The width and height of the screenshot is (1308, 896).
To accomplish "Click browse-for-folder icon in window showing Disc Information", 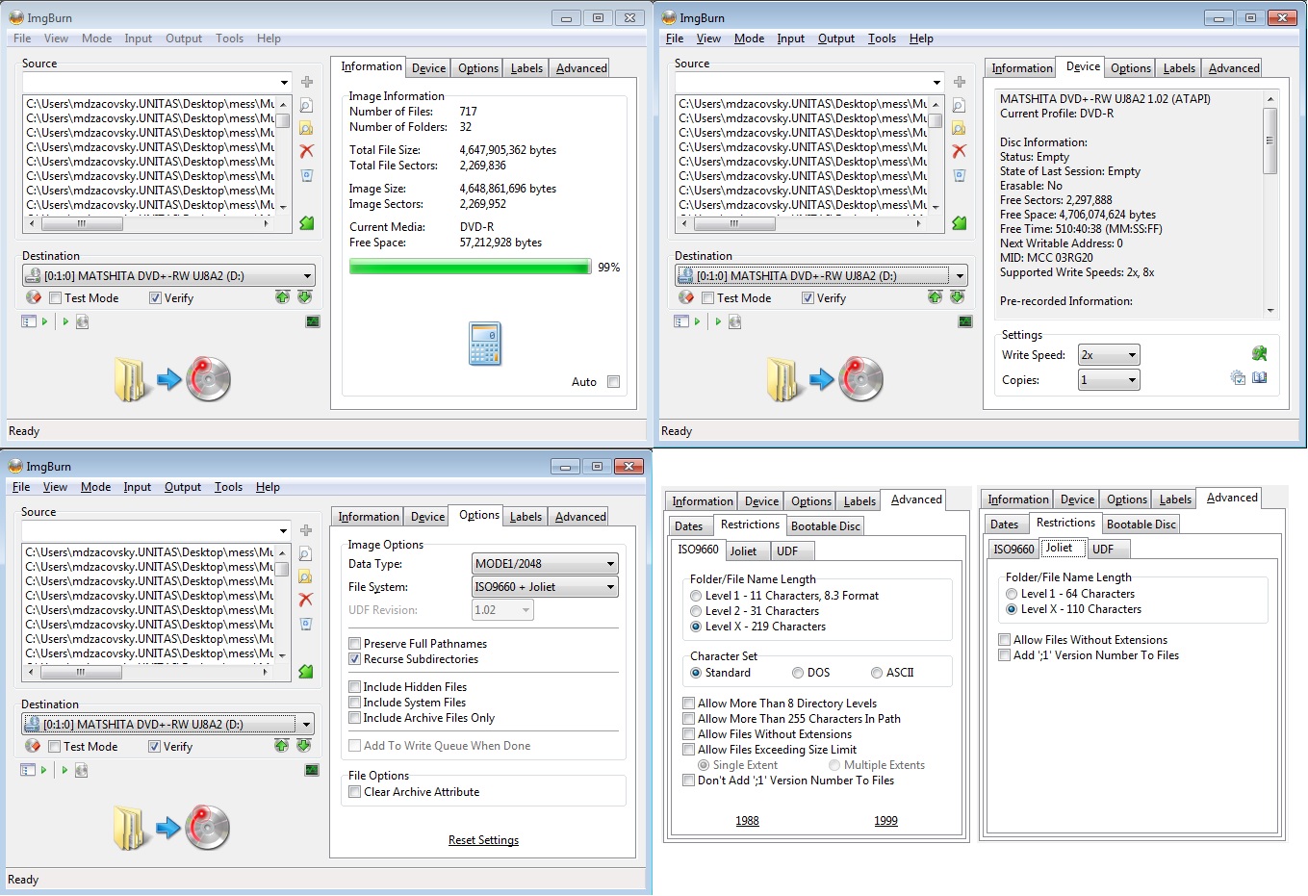I will [959, 128].
